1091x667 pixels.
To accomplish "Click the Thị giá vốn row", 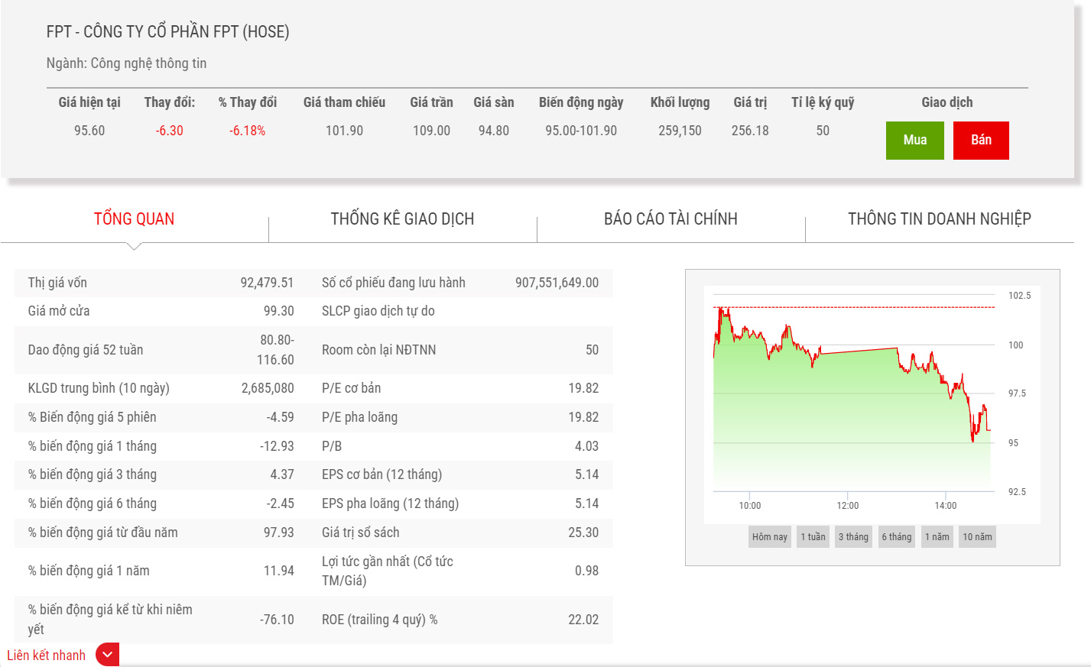I will click(161, 283).
